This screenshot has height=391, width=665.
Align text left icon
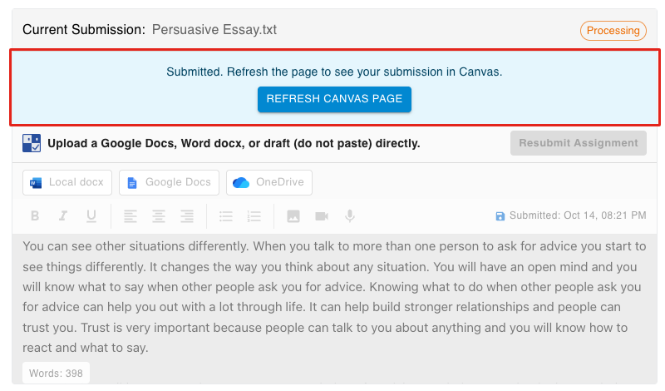click(131, 216)
